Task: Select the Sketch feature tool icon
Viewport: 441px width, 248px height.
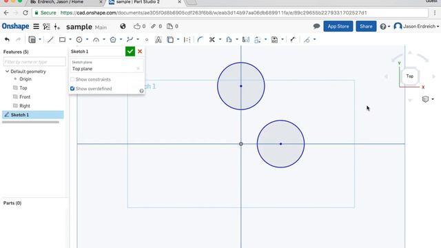Action: 32,40
